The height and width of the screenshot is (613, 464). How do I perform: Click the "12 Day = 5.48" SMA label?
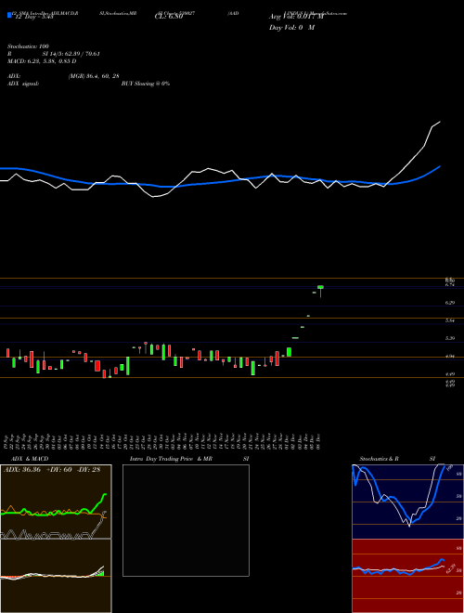(33, 17)
